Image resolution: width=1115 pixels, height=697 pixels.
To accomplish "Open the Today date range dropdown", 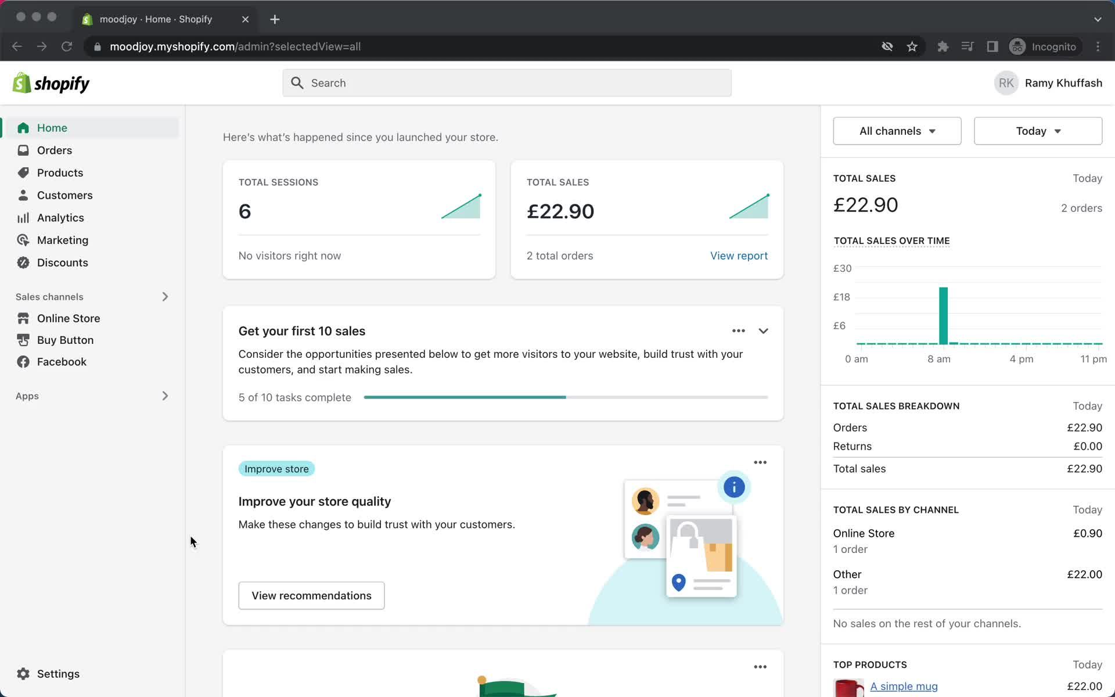I will [1038, 131].
